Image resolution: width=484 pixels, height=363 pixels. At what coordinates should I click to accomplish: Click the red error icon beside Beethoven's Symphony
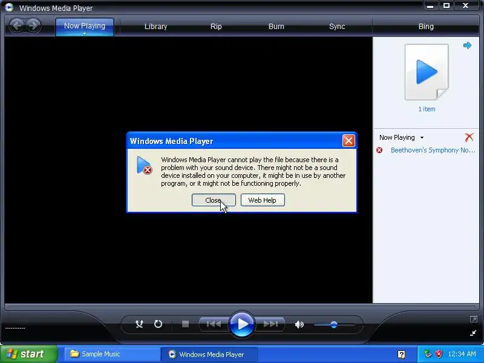click(379, 150)
